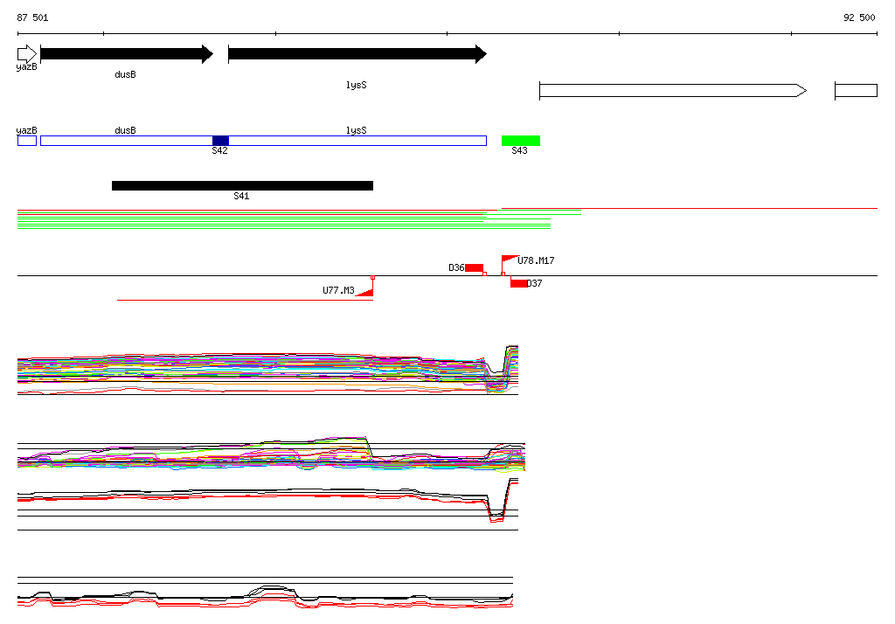Select the lysS black gene arrow
This screenshot has width=895, height=624.
(357, 54)
